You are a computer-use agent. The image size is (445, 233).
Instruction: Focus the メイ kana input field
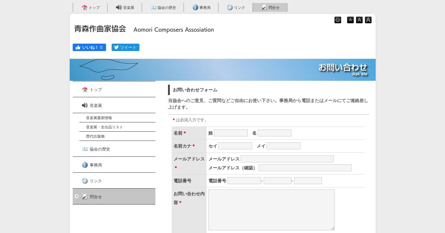click(x=283, y=146)
